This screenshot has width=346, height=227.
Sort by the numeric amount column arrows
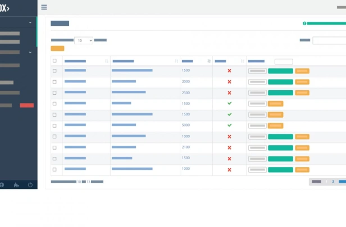(x=209, y=61)
